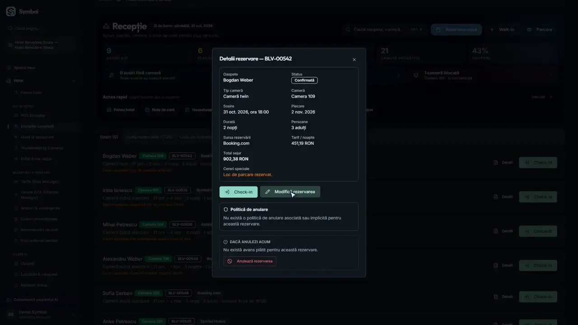
Task: Click the total value 902,38 RON
Action: tap(236, 159)
